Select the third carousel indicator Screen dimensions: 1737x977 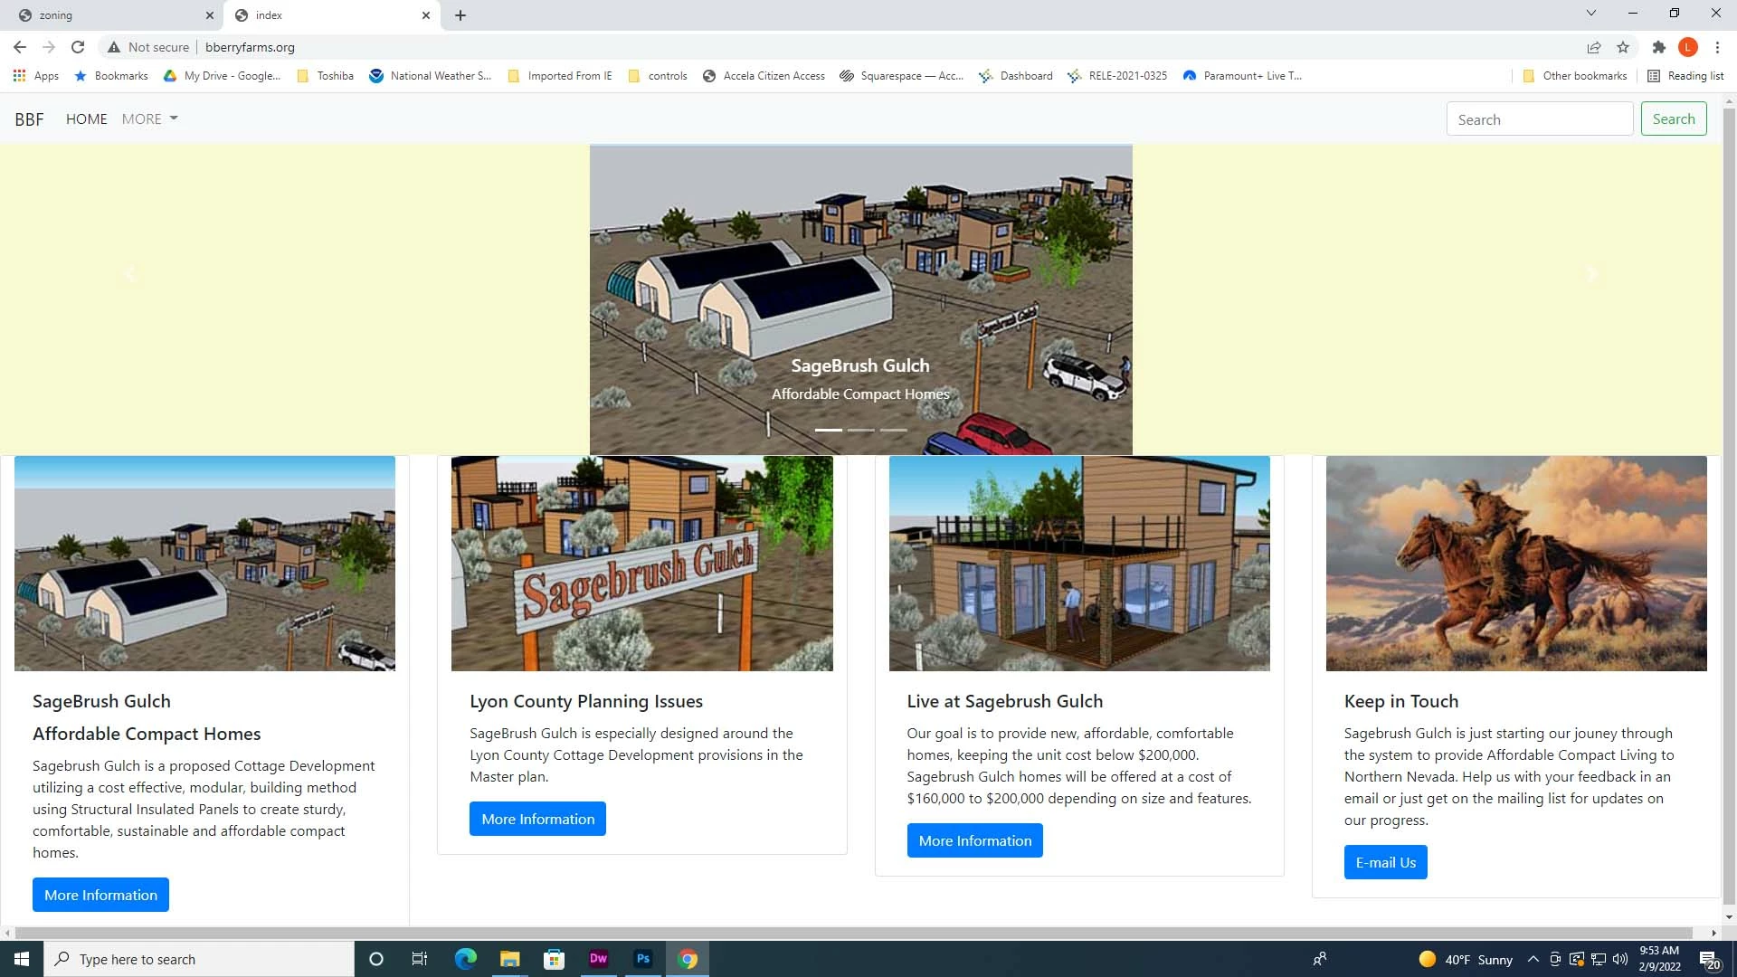pyautogui.click(x=893, y=430)
